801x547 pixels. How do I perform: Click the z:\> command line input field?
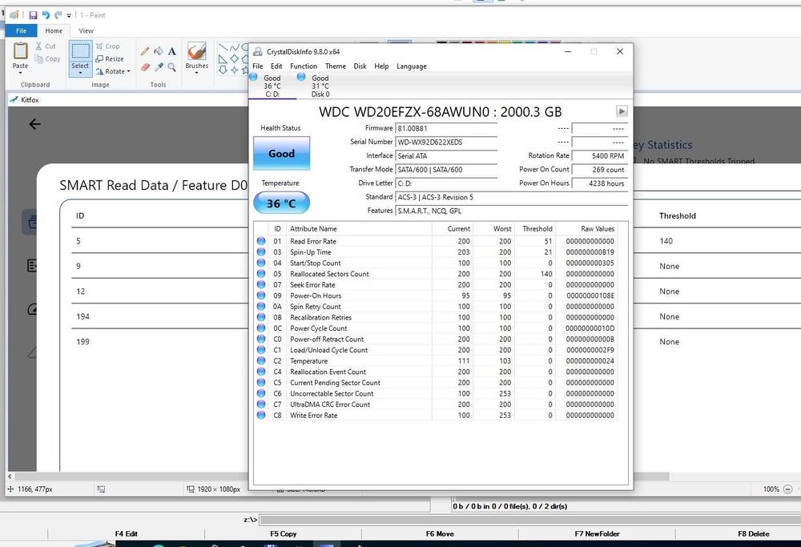529,520
